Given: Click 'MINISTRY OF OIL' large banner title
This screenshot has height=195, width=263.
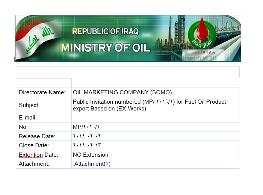Looking at the screenshot, I should tap(106, 48).
